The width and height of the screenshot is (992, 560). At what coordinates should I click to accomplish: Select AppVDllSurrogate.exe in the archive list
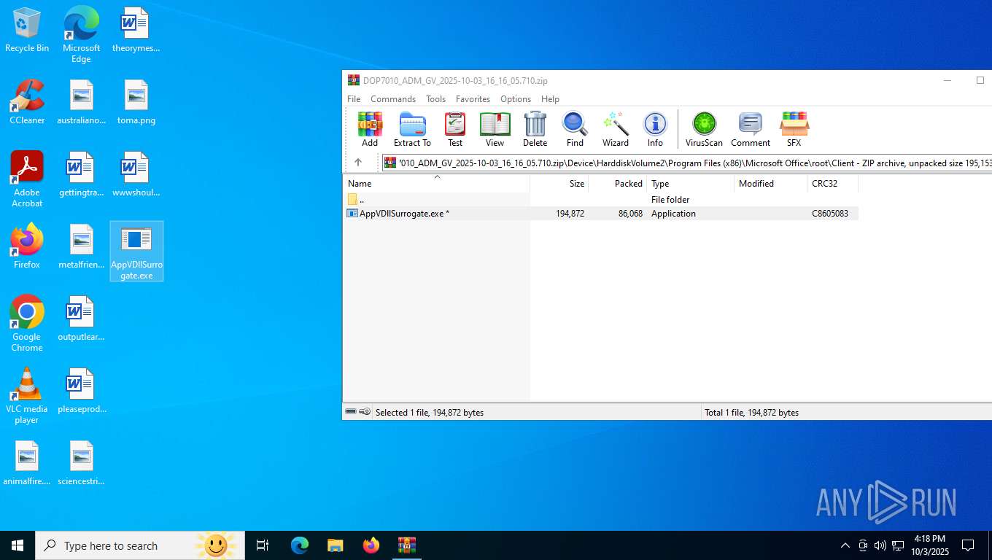(x=600, y=214)
